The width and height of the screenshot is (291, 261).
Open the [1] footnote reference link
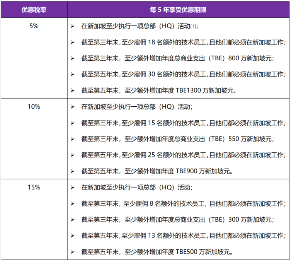coord(193,27)
